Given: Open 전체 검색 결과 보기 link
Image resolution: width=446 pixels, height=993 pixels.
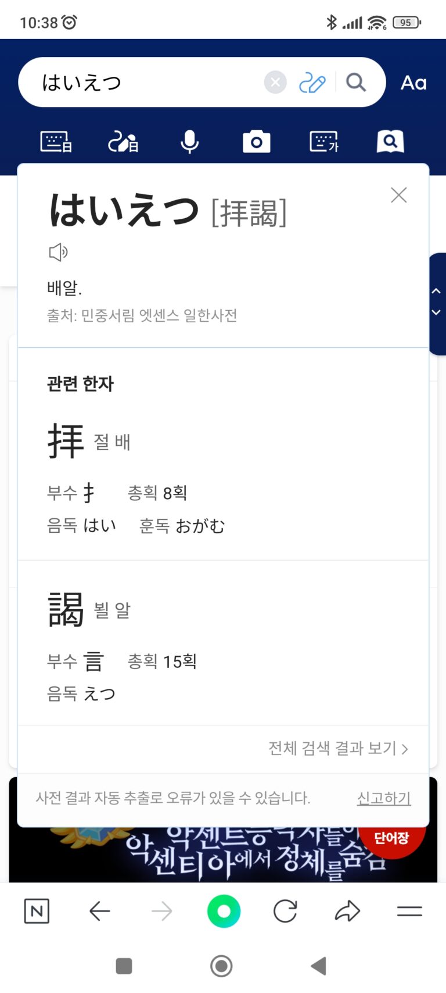Looking at the screenshot, I should point(338,748).
